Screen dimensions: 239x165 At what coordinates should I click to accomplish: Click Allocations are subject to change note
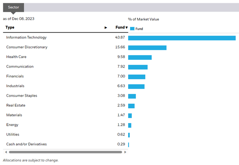pyautogui.click(x=31, y=160)
